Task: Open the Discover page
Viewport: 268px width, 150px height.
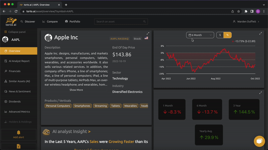Action: tap(28, 21)
